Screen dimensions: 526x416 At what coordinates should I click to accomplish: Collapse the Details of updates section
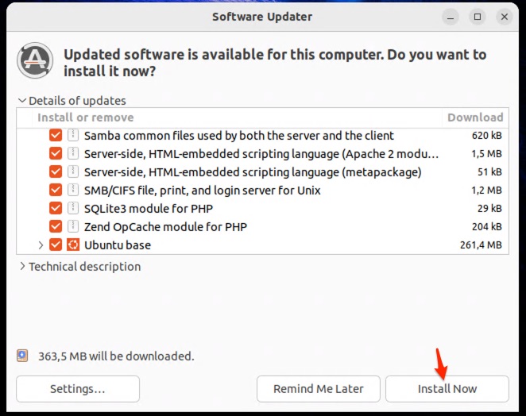pyautogui.click(x=21, y=101)
